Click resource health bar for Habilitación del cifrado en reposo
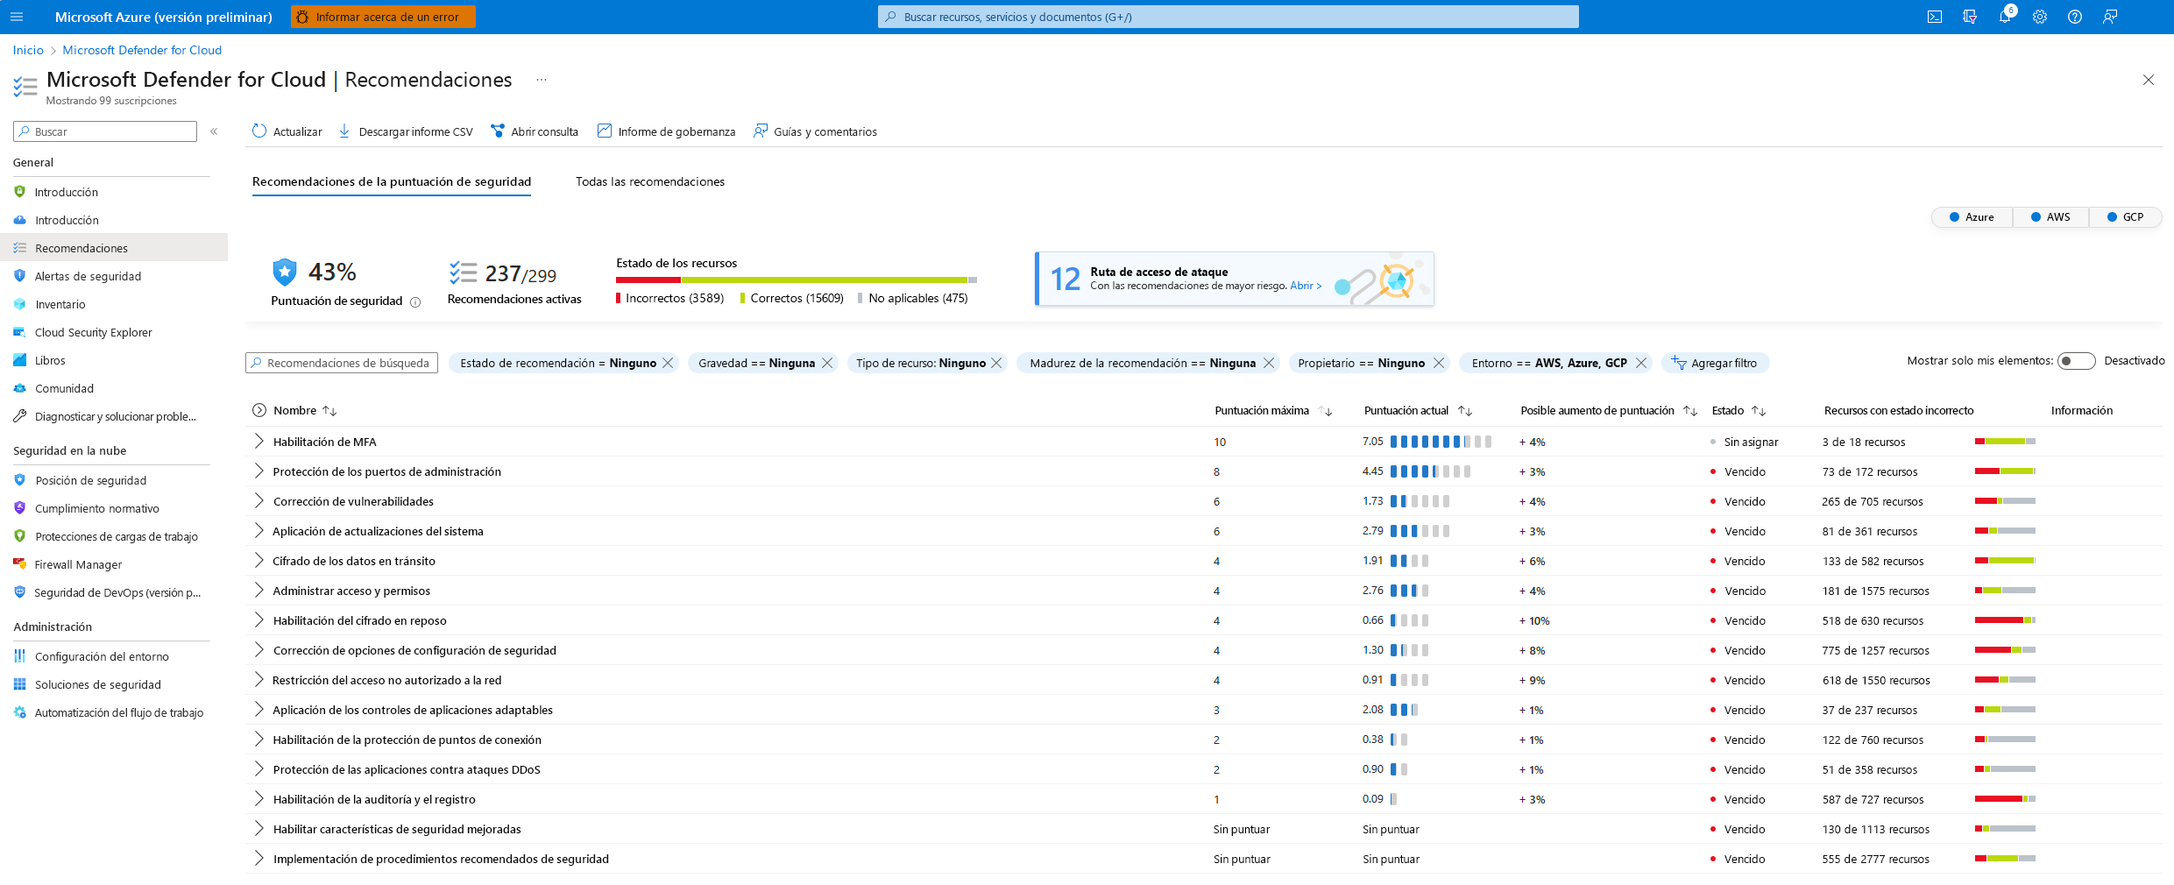This screenshot has width=2174, height=885. tap(2005, 620)
